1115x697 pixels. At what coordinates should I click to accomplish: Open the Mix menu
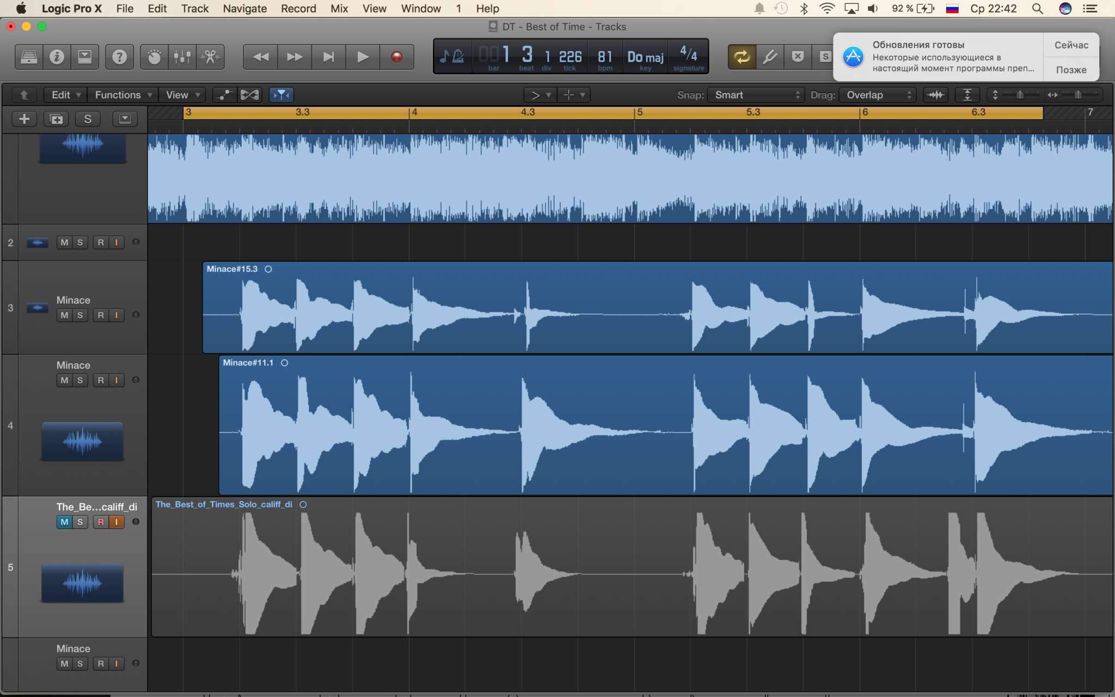click(x=339, y=9)
